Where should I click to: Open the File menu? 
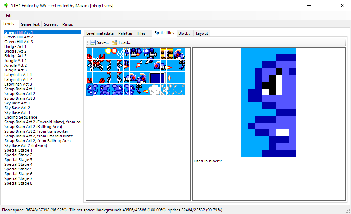coord(9,16)
